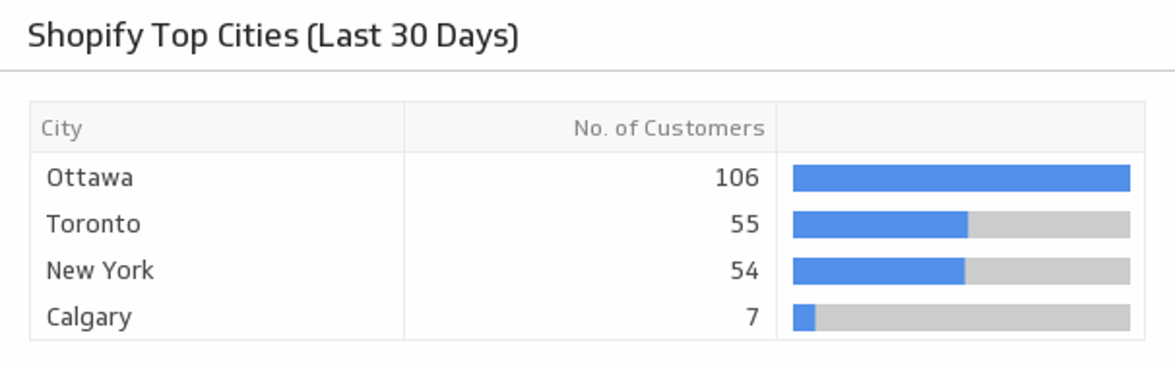Viewport: 1175px width, 370px height.
Task: Click the blue part of Toronto's bar
Action: [880, 224]
